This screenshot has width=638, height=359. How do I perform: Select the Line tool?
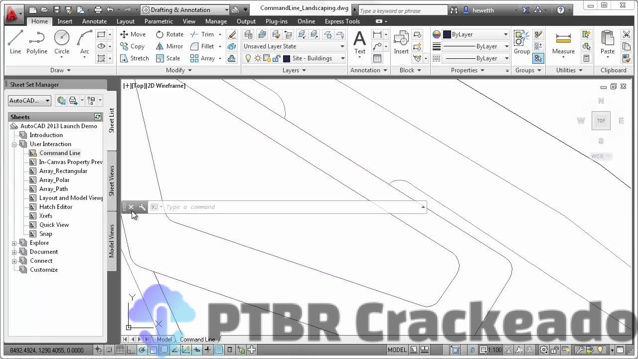15,42
